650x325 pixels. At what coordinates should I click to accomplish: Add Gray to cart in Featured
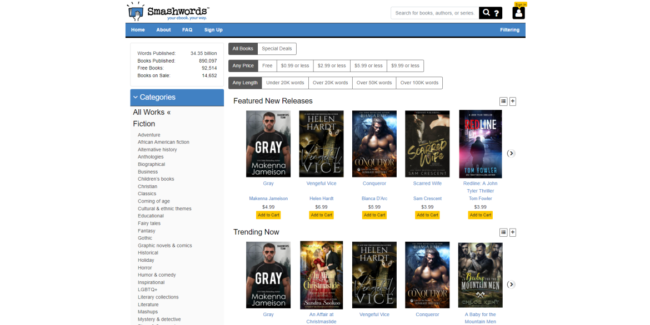(269, 215)
